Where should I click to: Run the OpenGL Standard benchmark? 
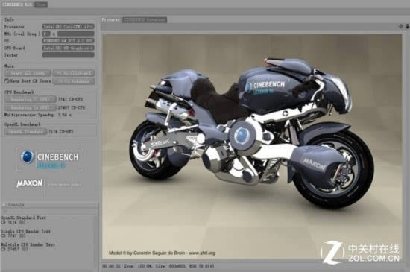click(x=25, y=131)
